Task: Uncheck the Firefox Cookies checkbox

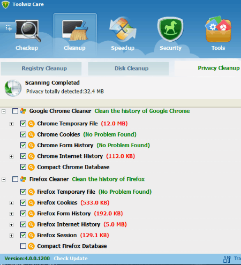Action: pyautogui.click(x=23, y=203)
